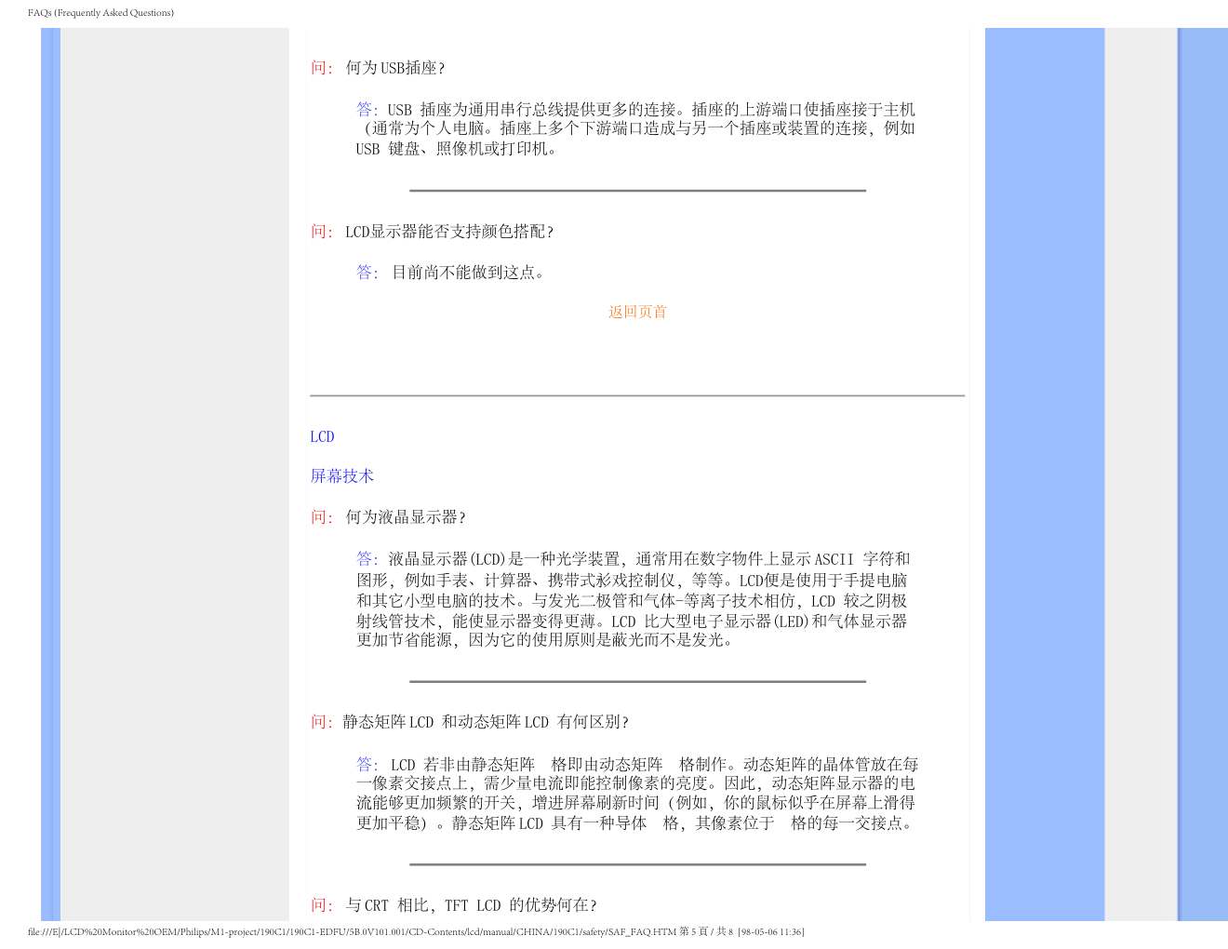Click the 返回页首 return-to-top link

637,312
